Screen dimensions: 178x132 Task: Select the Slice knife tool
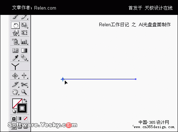pos(15,84)
